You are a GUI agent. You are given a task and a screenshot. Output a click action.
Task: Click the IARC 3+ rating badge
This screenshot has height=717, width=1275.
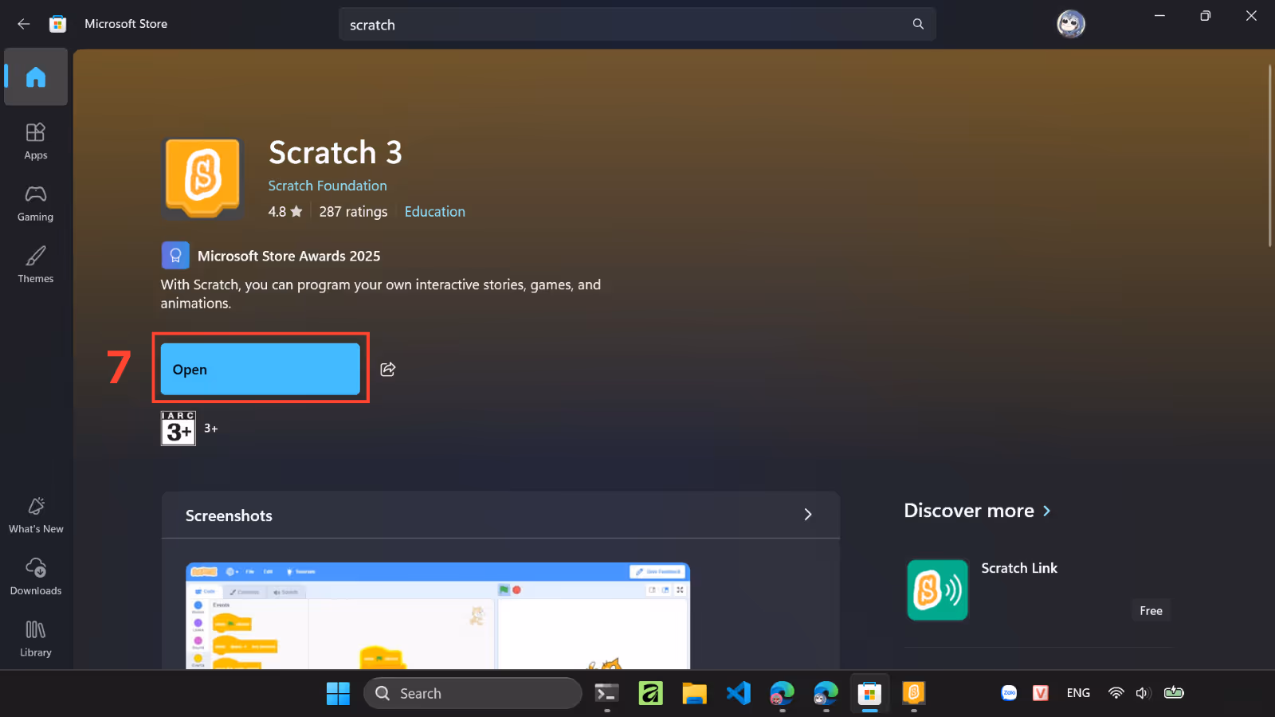point(178,429)
